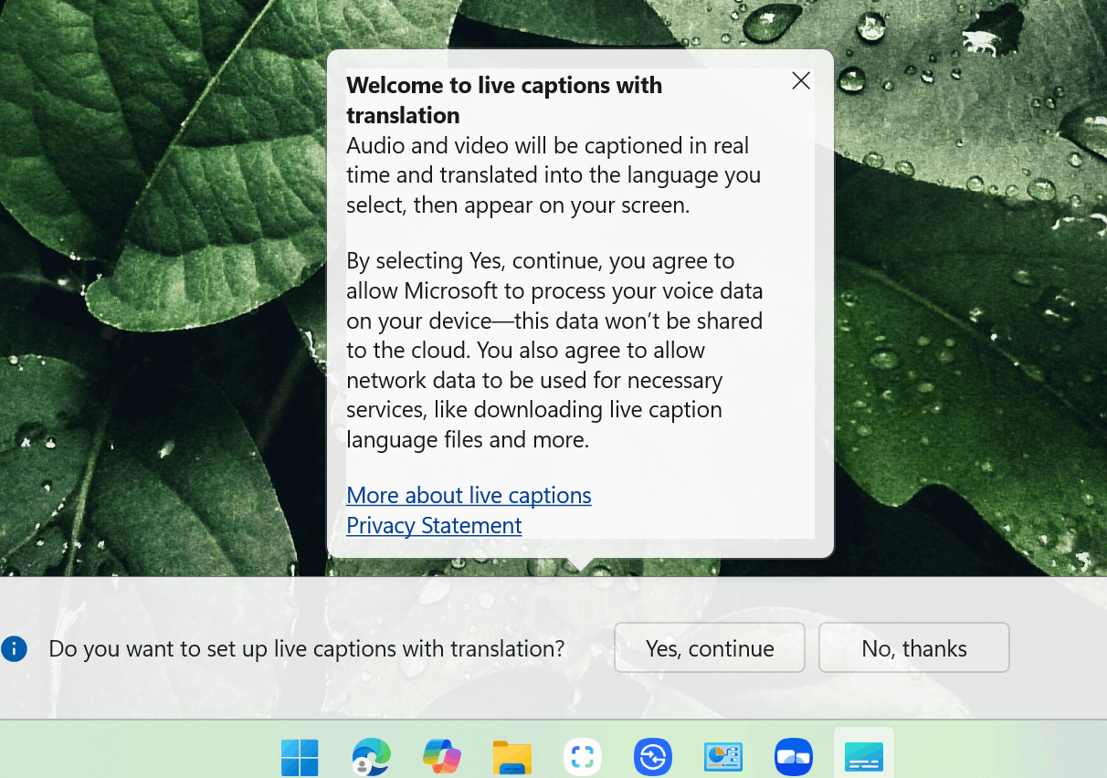
Task: Launch Microsoft Edge from the taskbar
Action: 370,756
